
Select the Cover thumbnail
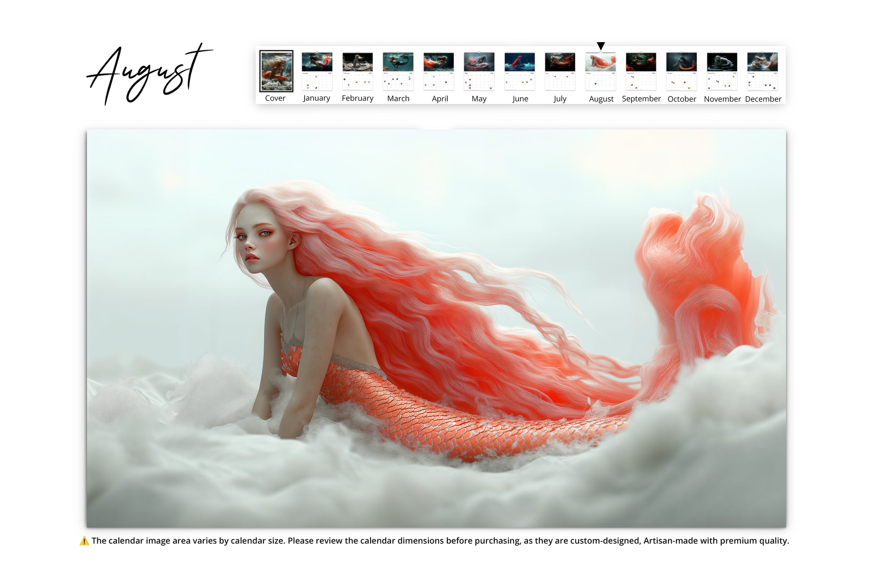click(276, 71)
